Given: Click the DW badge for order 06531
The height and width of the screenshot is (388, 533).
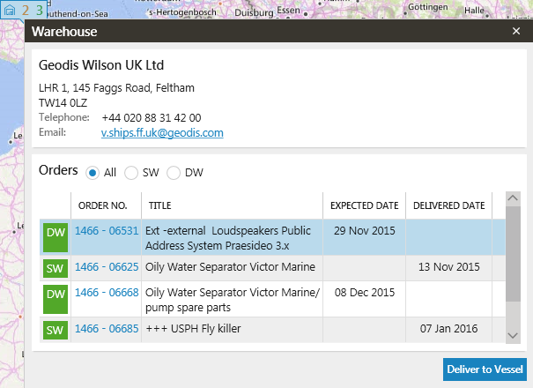Looking at the screenshot, I should 56,235.
